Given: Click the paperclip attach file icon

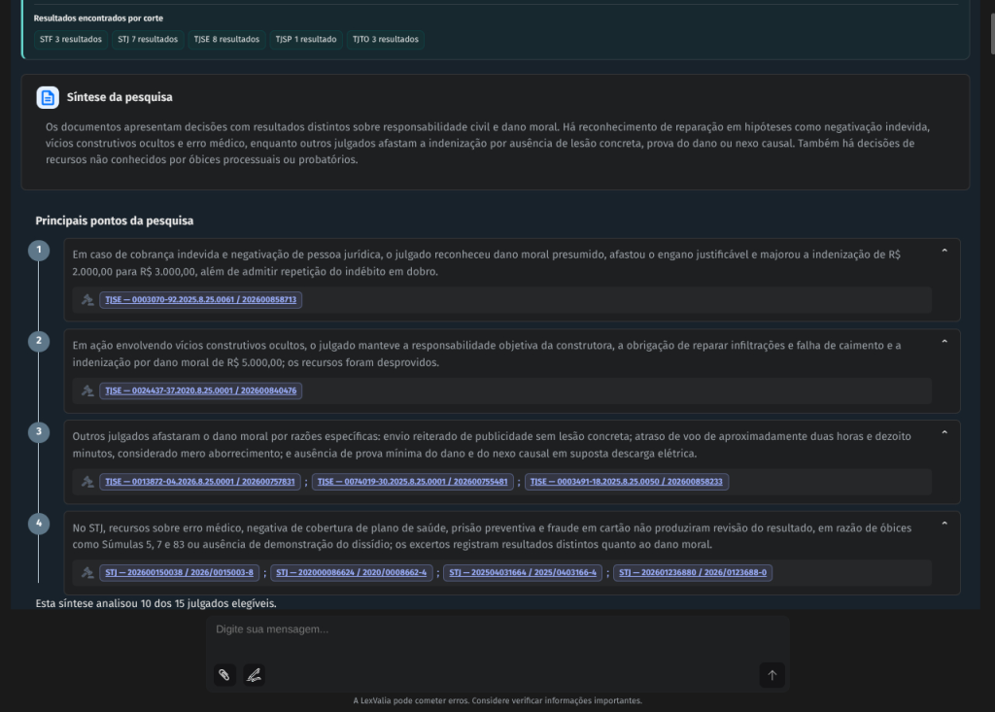Looking at the screenshot, I should (224, 674).
